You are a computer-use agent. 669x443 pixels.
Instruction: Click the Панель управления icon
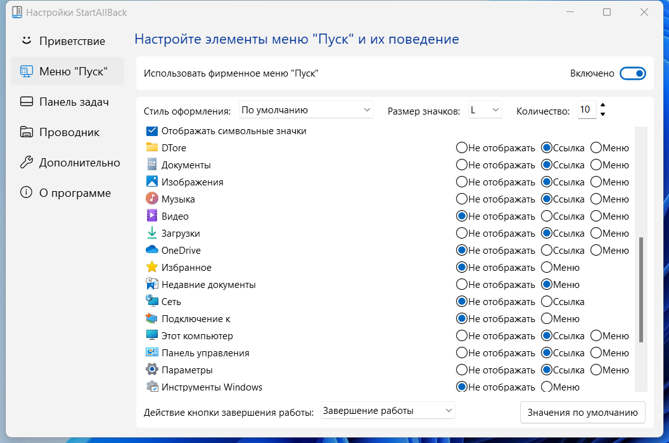pos(152,353)
